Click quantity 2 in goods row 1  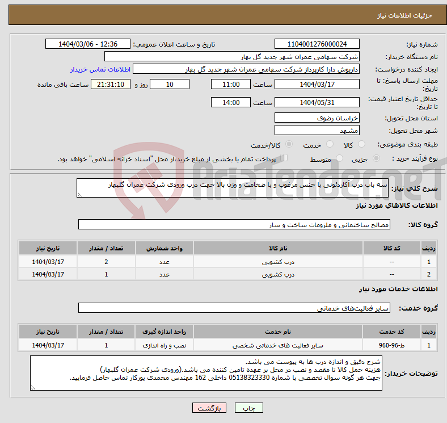[106, 262]
